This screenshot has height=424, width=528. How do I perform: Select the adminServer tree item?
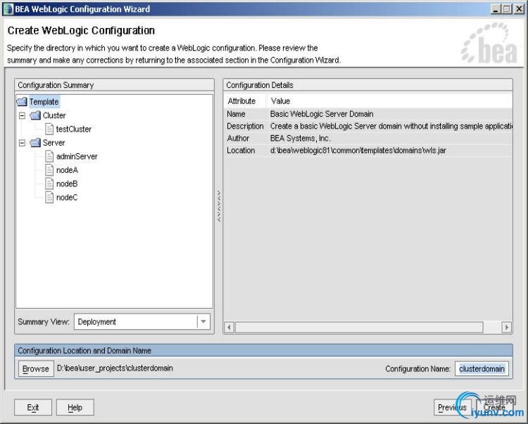click(77, 156)
